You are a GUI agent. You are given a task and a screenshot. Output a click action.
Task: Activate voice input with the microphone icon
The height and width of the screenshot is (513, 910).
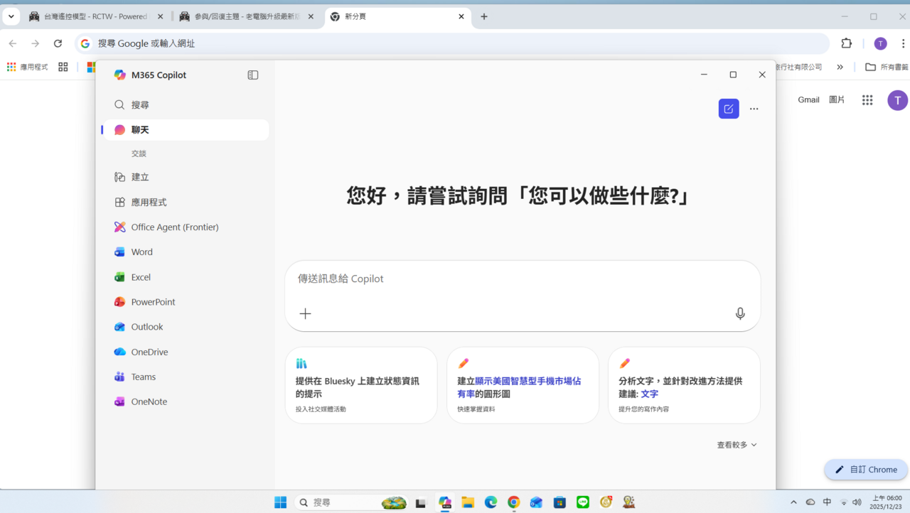click(739, 313)
